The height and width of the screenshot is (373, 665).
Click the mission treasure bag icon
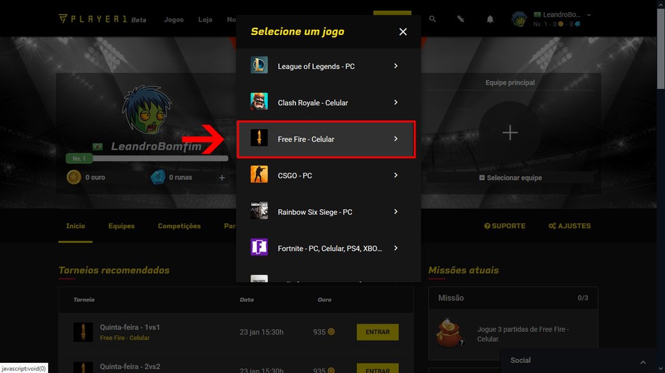pyautogui.click(x=449, y=333)
